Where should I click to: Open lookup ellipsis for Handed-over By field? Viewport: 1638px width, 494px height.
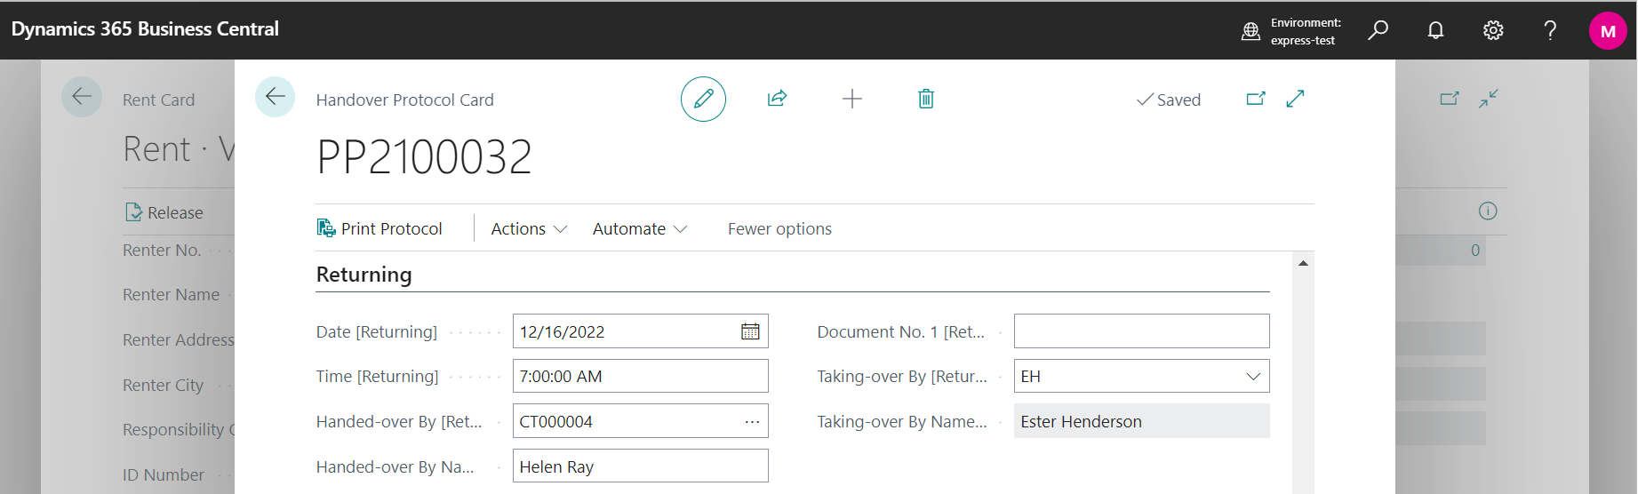[752, 422]
